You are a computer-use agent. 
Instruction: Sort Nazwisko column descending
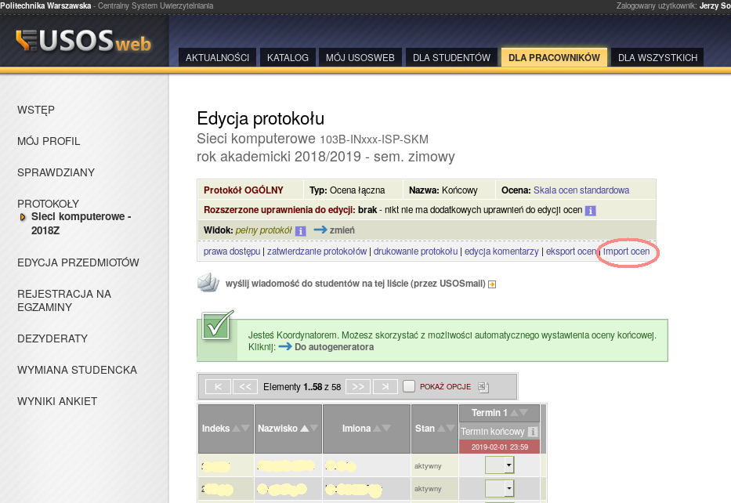coord(316,429)
